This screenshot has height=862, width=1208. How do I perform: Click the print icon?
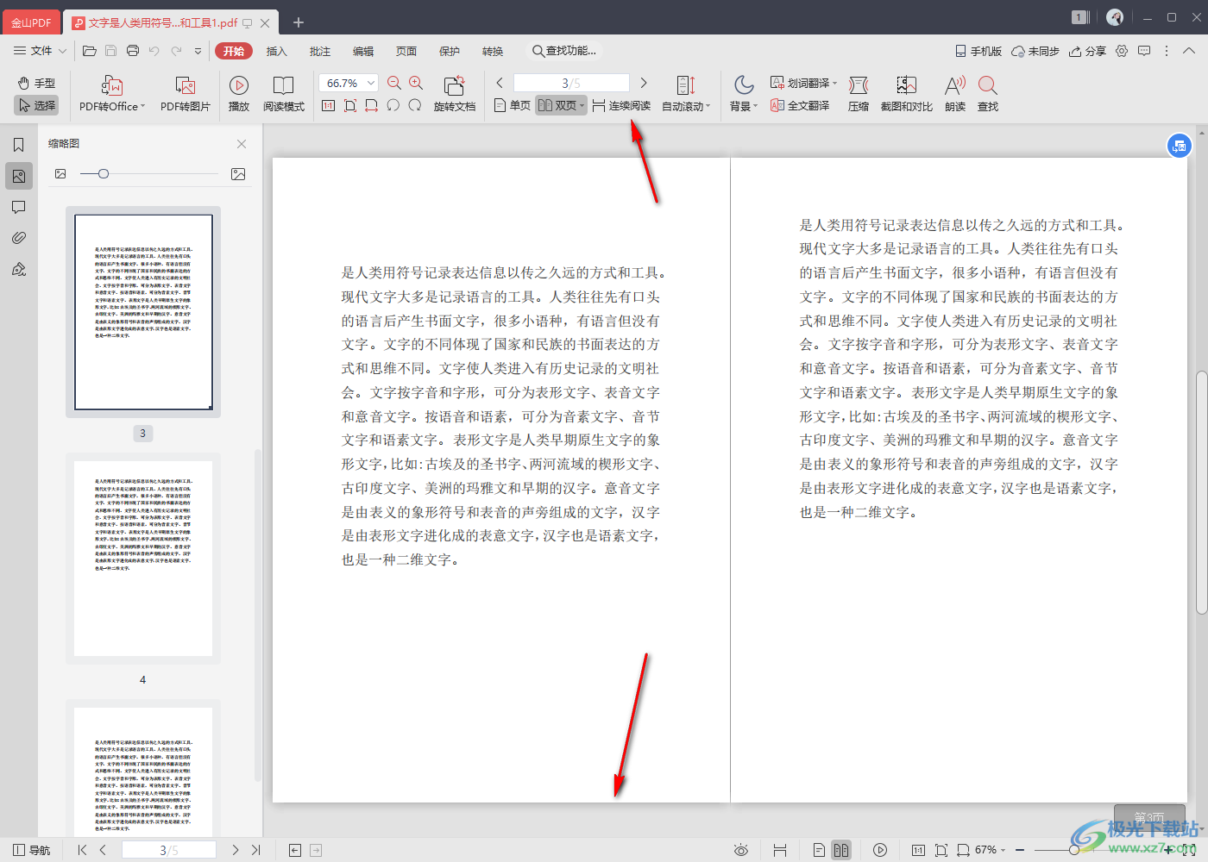pyautogui.click(x=133, y=51)
